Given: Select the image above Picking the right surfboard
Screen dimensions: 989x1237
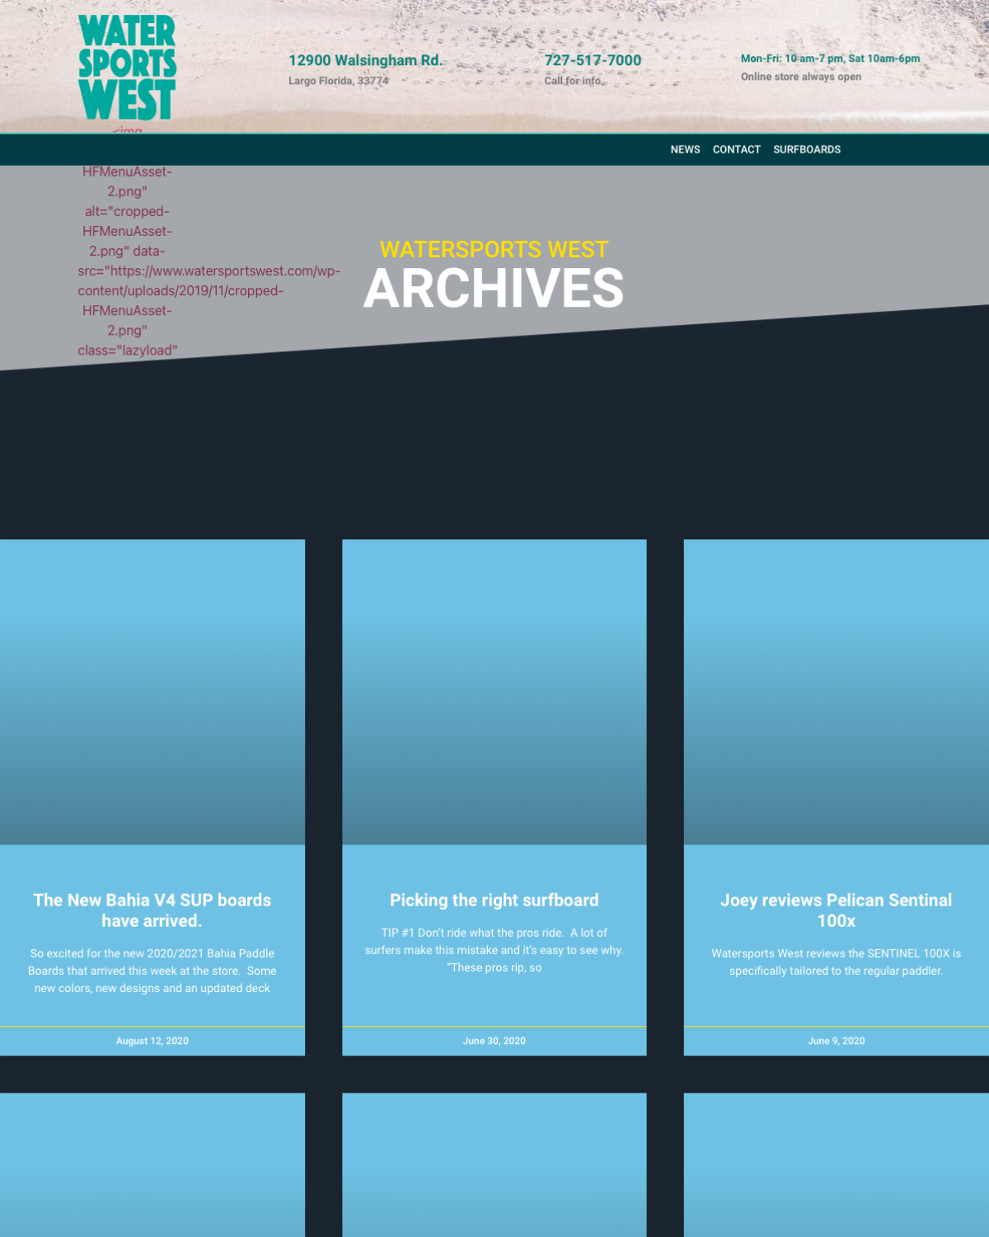Looking at the screenshot, I should 494,692.
